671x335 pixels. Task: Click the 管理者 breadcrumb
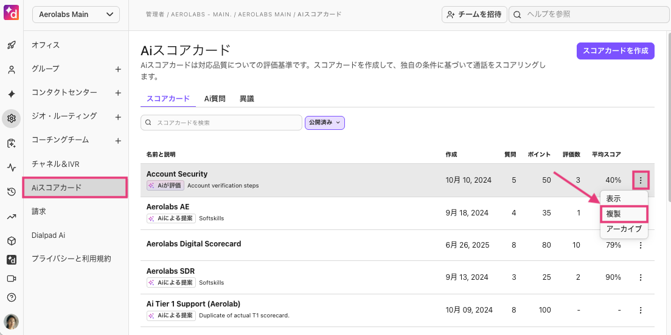(155, 15)
